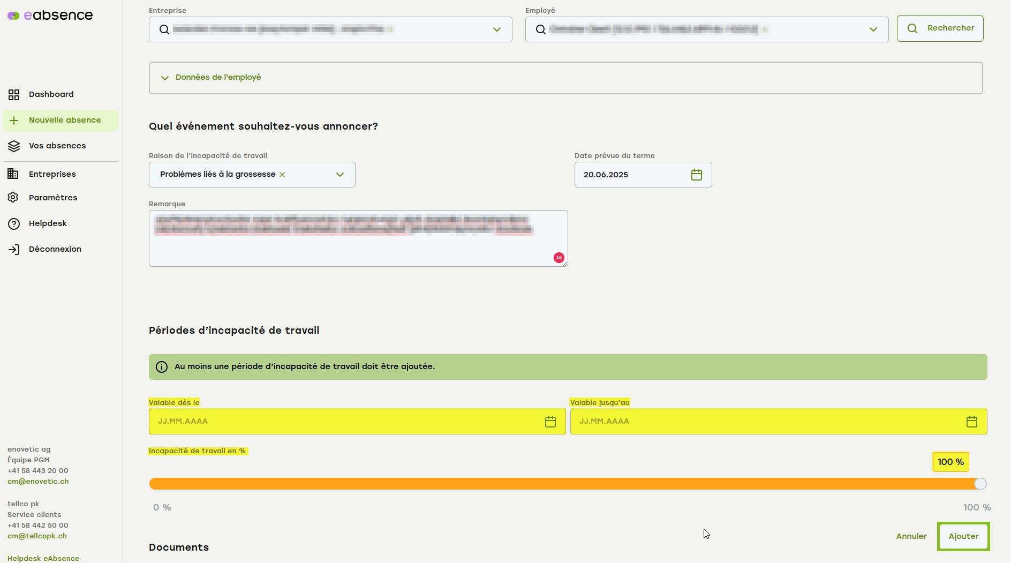This screenshot has width=1011, height=563.
Task: Click into the Remarque text area
Action: tap(358, 246)
